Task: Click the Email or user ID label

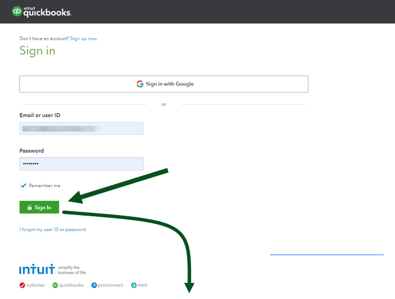Action: pos(40,115)
